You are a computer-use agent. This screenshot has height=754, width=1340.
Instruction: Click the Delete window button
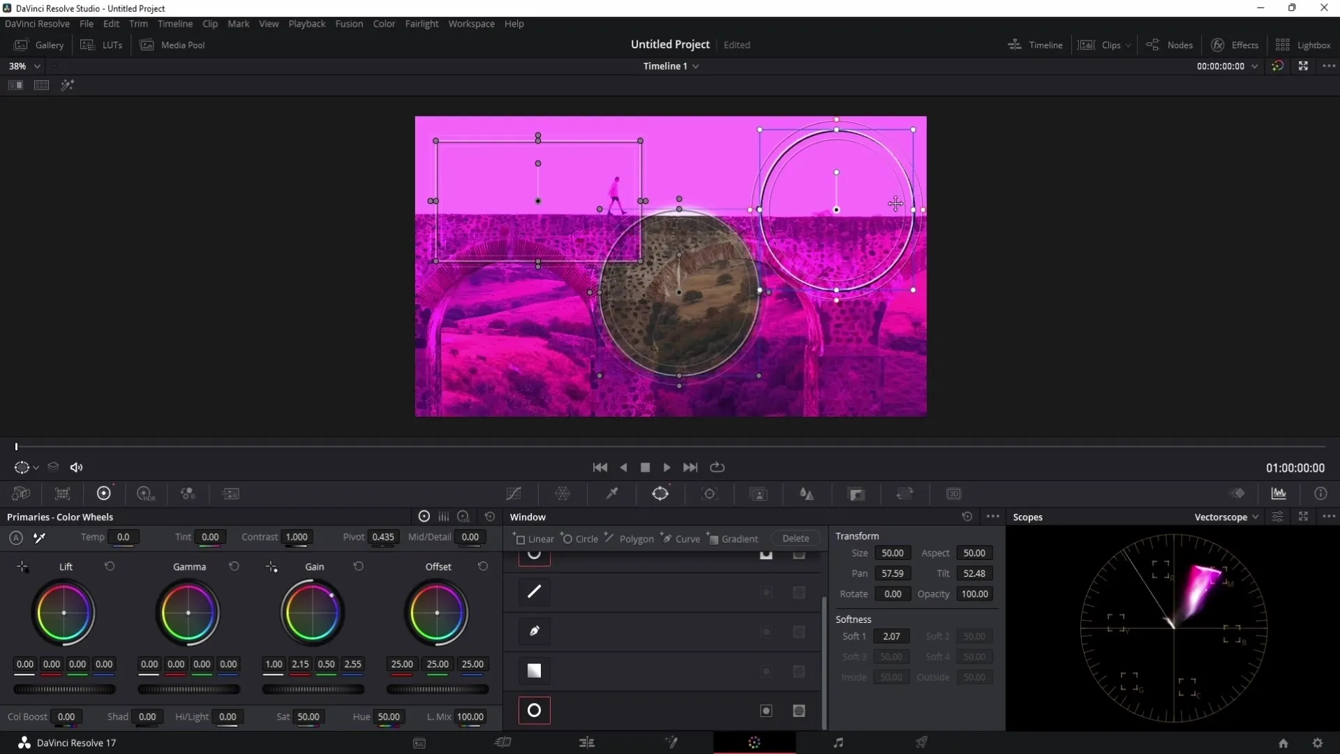point(794,538)
